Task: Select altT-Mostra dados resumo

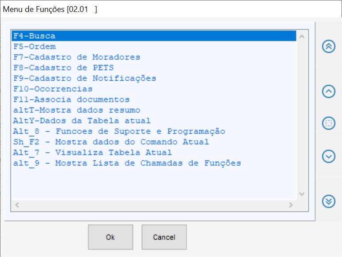Action: (x=77, y=110)
